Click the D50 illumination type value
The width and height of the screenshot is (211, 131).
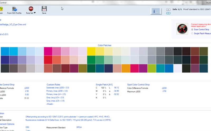click(x=27, y=127)
